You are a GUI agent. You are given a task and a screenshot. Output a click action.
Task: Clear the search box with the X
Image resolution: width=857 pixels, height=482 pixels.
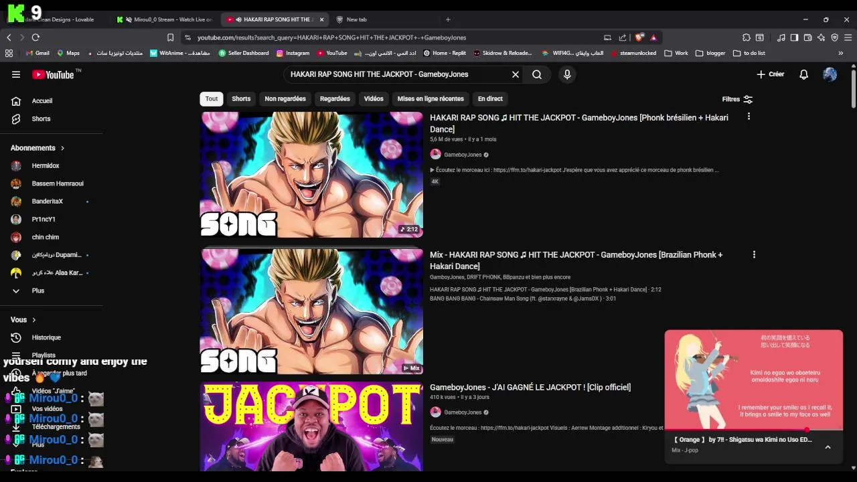[516, 74]
